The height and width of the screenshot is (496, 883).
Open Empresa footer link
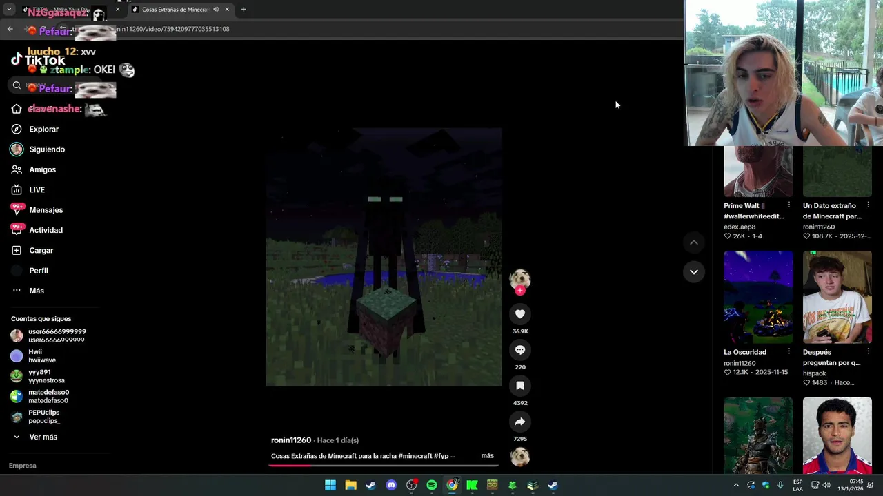coord(22,466)
